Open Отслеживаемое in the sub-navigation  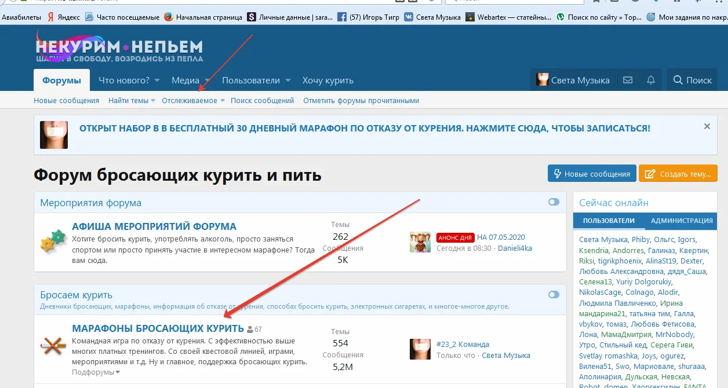(x=190, y=101)
